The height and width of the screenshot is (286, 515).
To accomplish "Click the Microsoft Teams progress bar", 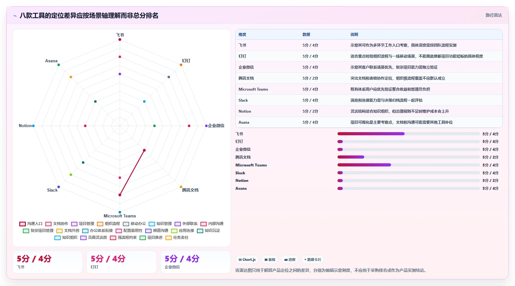I will click(x=408, y=165).
